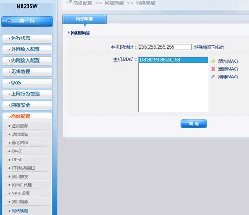Open the QoS menu section
The image size is (249, 215).
point(27,83)
